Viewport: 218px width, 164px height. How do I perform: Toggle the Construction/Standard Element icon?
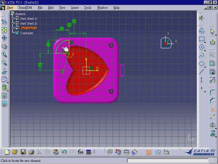pos(158,152)
